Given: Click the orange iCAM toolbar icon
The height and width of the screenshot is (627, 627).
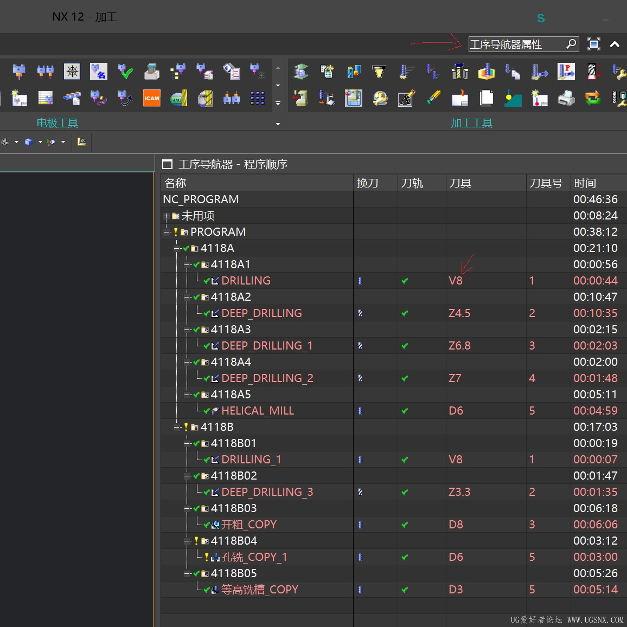Looking at the screenshot, I should pyautogui.click(x=151, y=98).
